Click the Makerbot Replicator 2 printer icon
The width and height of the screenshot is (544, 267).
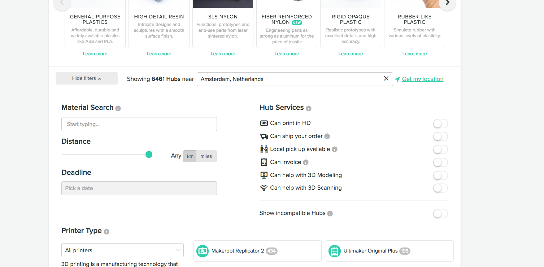click(203, 251)
